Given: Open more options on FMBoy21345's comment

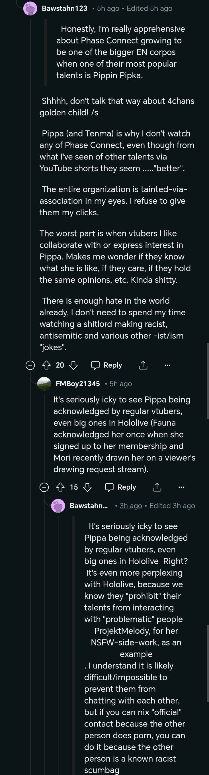Looking at the screenshot, I should 181,487.
